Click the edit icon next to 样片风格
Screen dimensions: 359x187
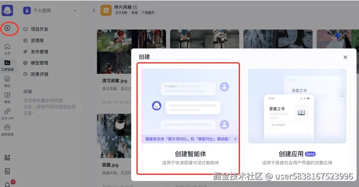point(135,7)
